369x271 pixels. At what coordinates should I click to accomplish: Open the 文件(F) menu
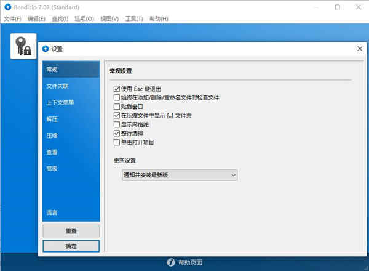point(12,18)
